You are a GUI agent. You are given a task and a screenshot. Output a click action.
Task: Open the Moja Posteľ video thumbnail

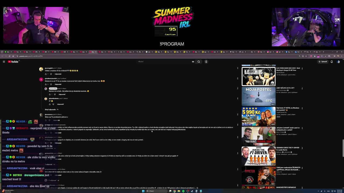coord(259,96)
